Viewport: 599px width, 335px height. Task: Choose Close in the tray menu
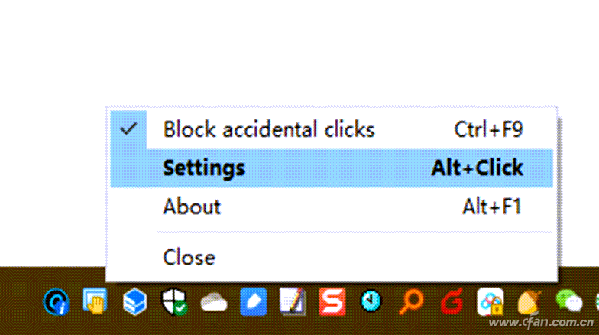[x=332, y=257]
